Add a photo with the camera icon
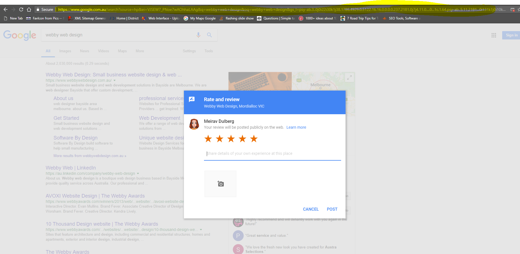Image resolution: width=520 pixels, height=254 pixels. pos(220,184)
